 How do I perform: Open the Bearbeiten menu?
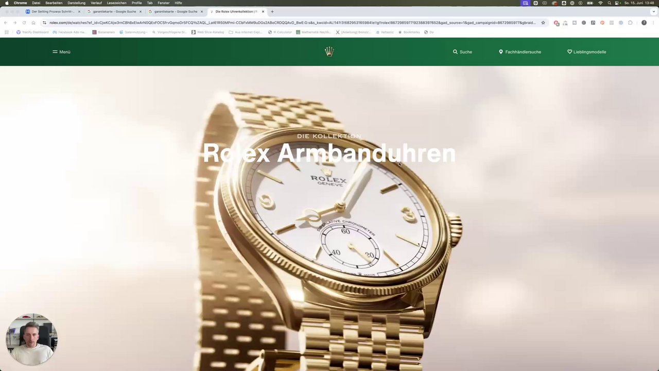tap(54, 3)
